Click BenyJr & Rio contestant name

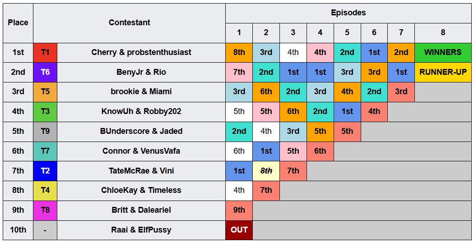pyautogui.click(x=141, y=72)
